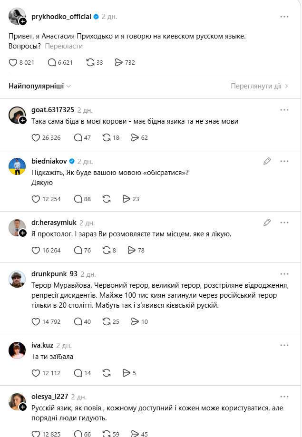Share the main post via send icon

[x=119, y=62]
